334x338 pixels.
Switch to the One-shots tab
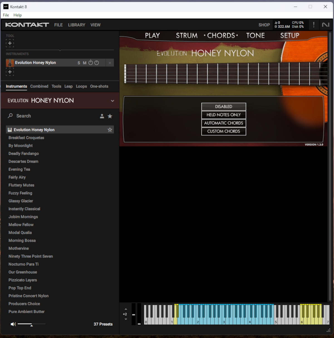[99, 86]
